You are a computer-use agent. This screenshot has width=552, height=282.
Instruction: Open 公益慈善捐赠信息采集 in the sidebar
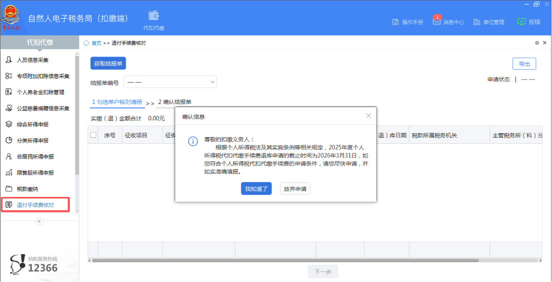click(38, 108)
